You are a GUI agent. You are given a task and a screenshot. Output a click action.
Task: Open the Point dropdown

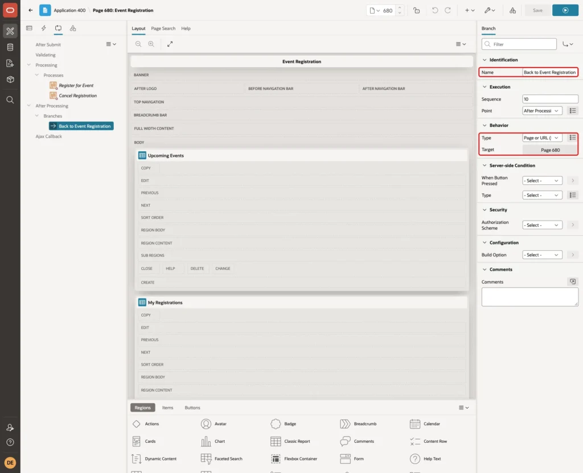tap(542, 111)
